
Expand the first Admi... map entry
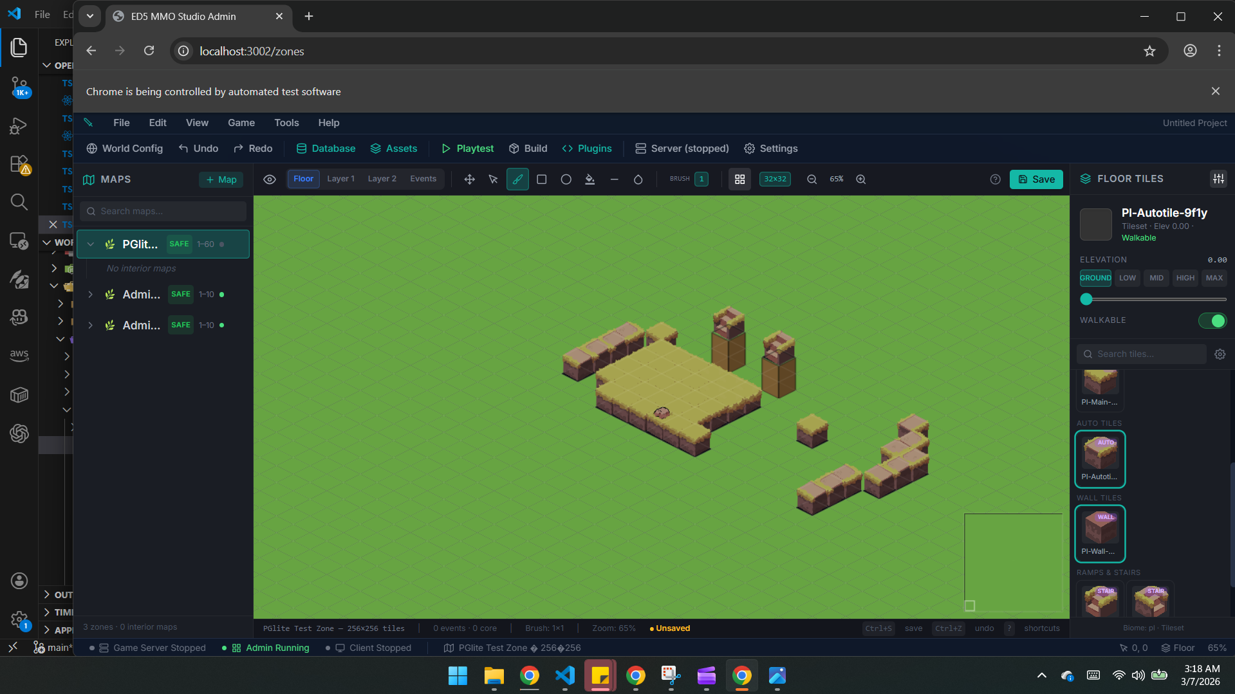[x=91, y=295]
